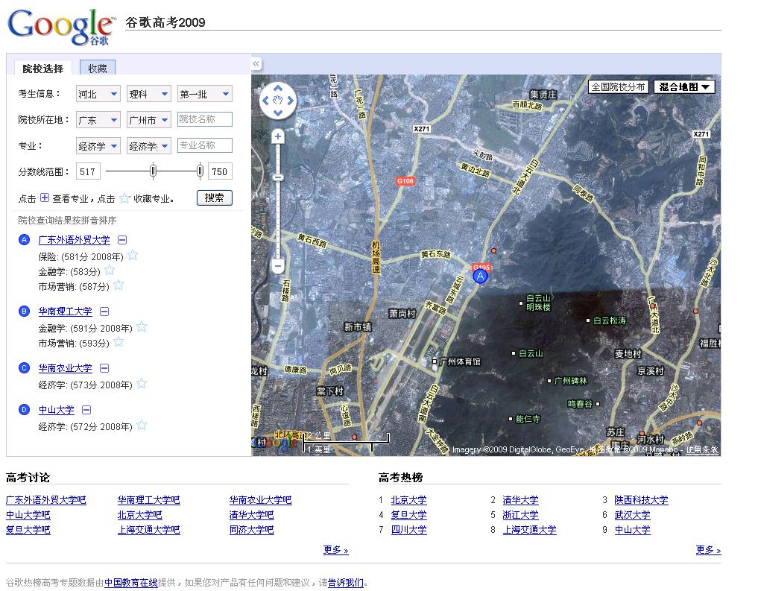Collapse the left panel with the double-arrow icon
758x591 pixels.
tap(256, 64)
